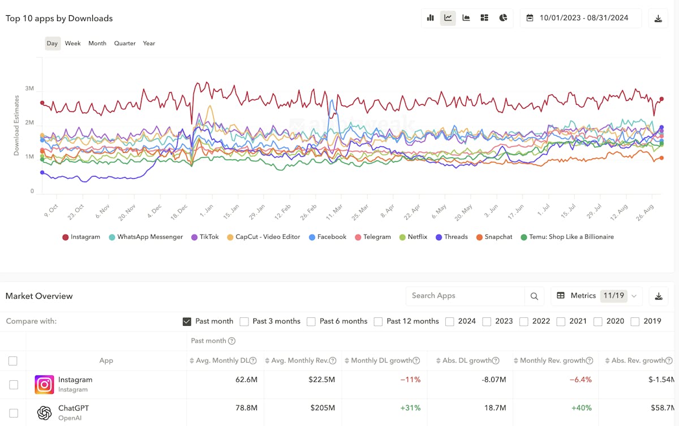Click the Instagram app logo in table
This screenshot has height=426, width=679.
pyautogui.click(x=44, y=385)
